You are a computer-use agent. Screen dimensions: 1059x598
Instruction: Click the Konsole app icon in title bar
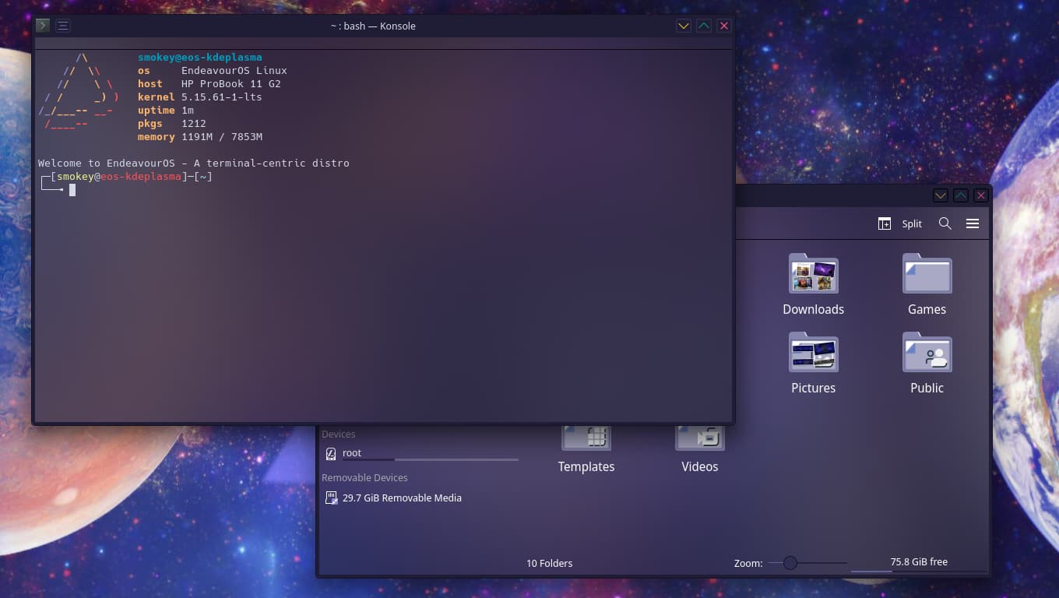pos(43,26)
